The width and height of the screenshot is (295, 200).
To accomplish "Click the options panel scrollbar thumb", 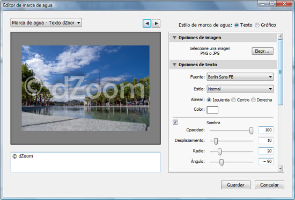I will click(x=281, y=72).
